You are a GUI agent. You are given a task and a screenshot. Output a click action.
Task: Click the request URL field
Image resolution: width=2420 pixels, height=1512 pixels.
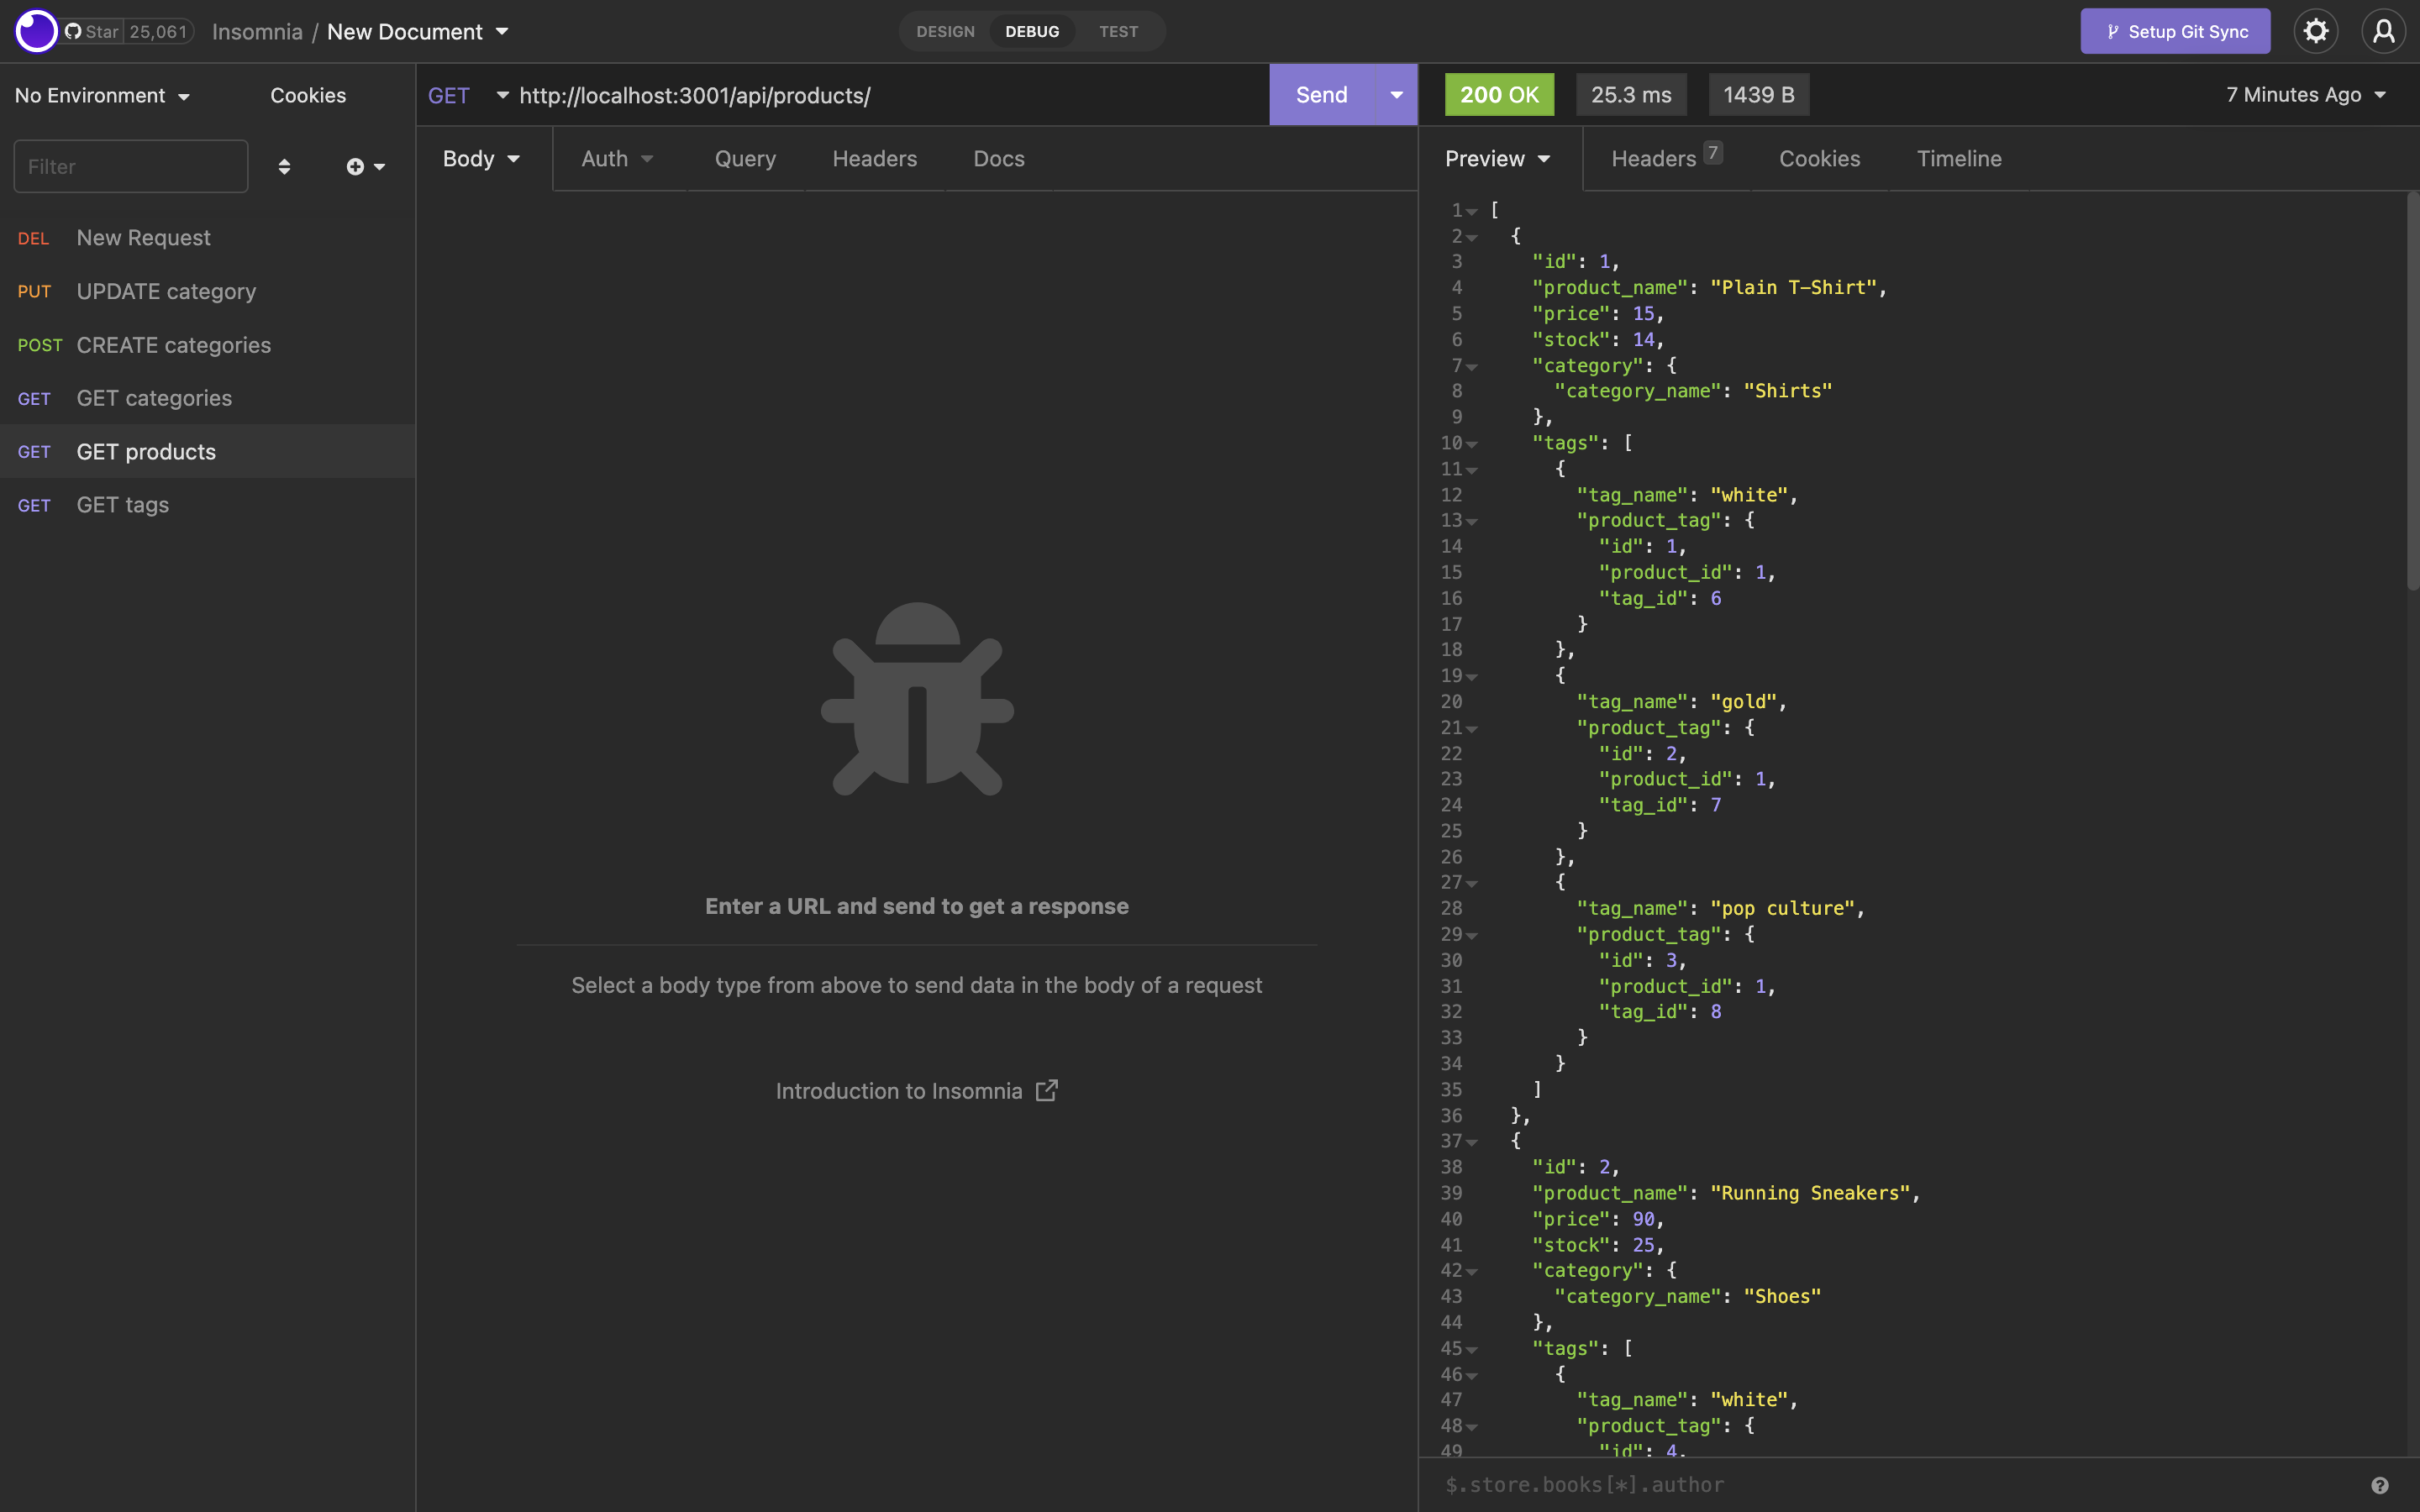[890, 95]
